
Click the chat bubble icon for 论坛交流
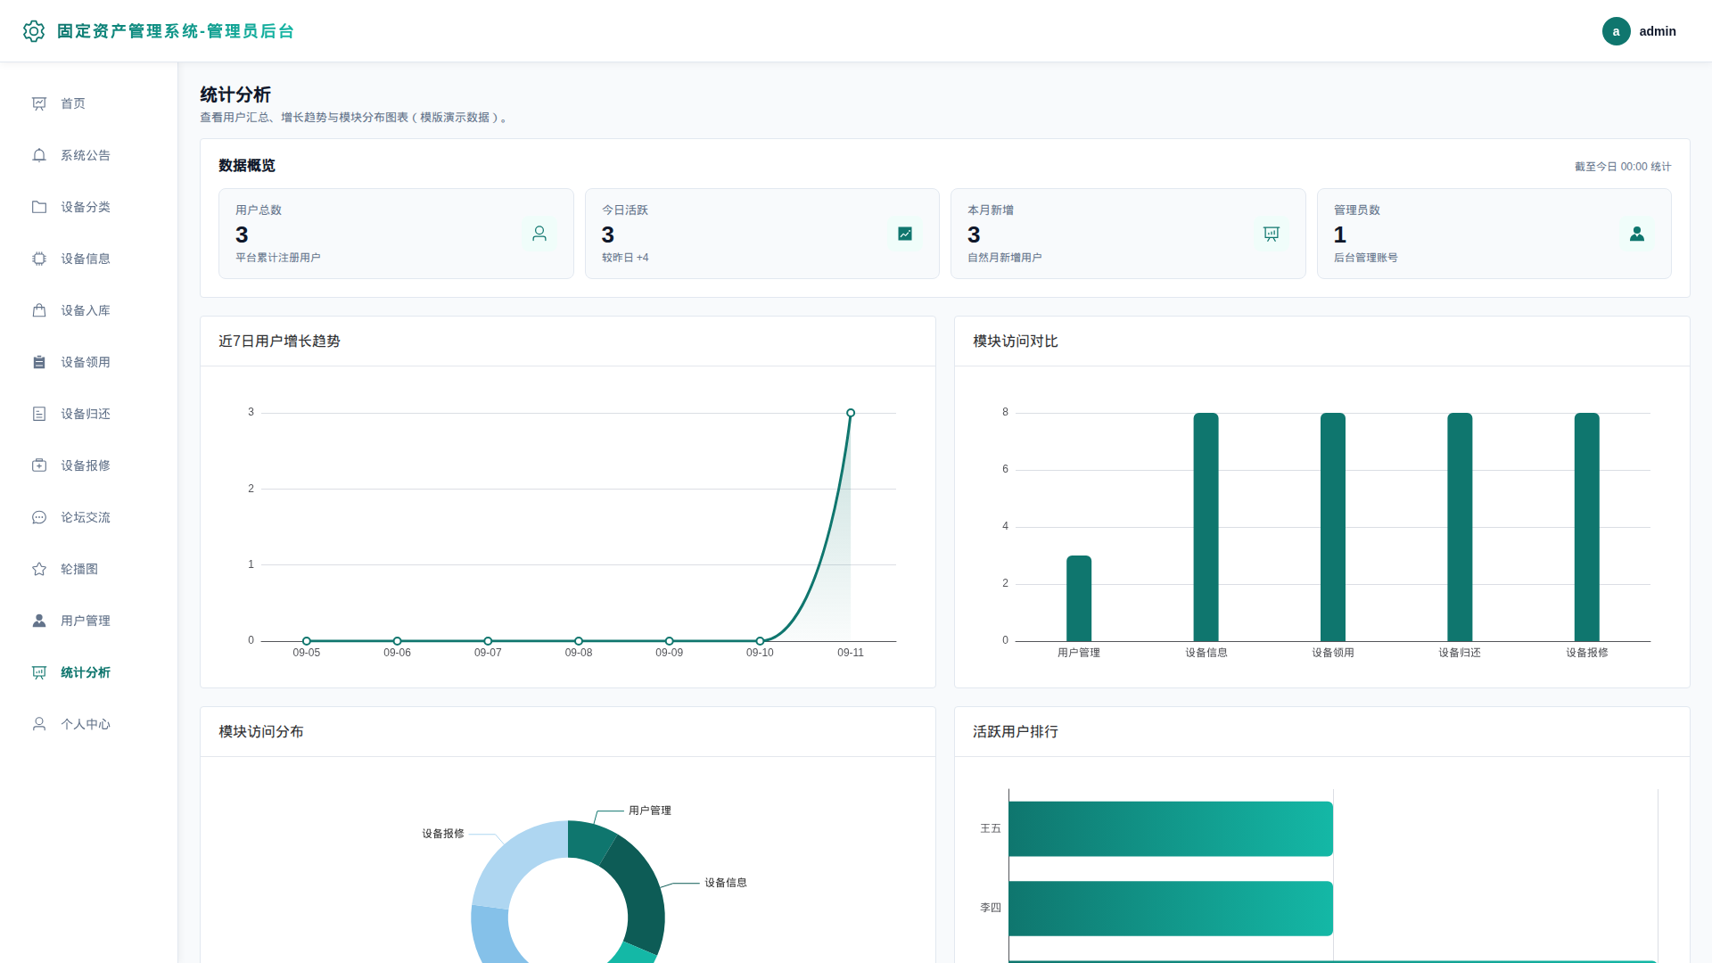click(x=39, y=517)
